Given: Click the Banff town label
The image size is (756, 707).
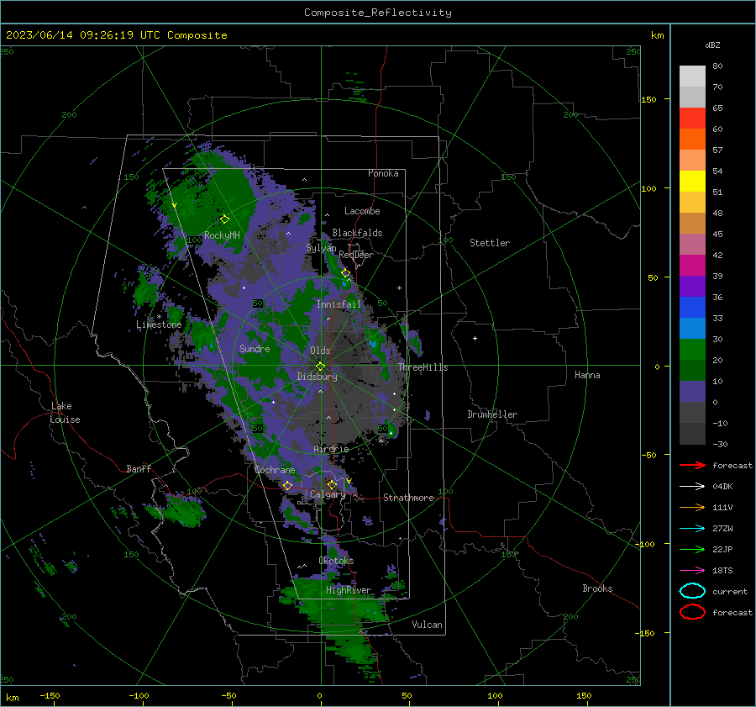Looking at the screenshot, I should 139,468.
